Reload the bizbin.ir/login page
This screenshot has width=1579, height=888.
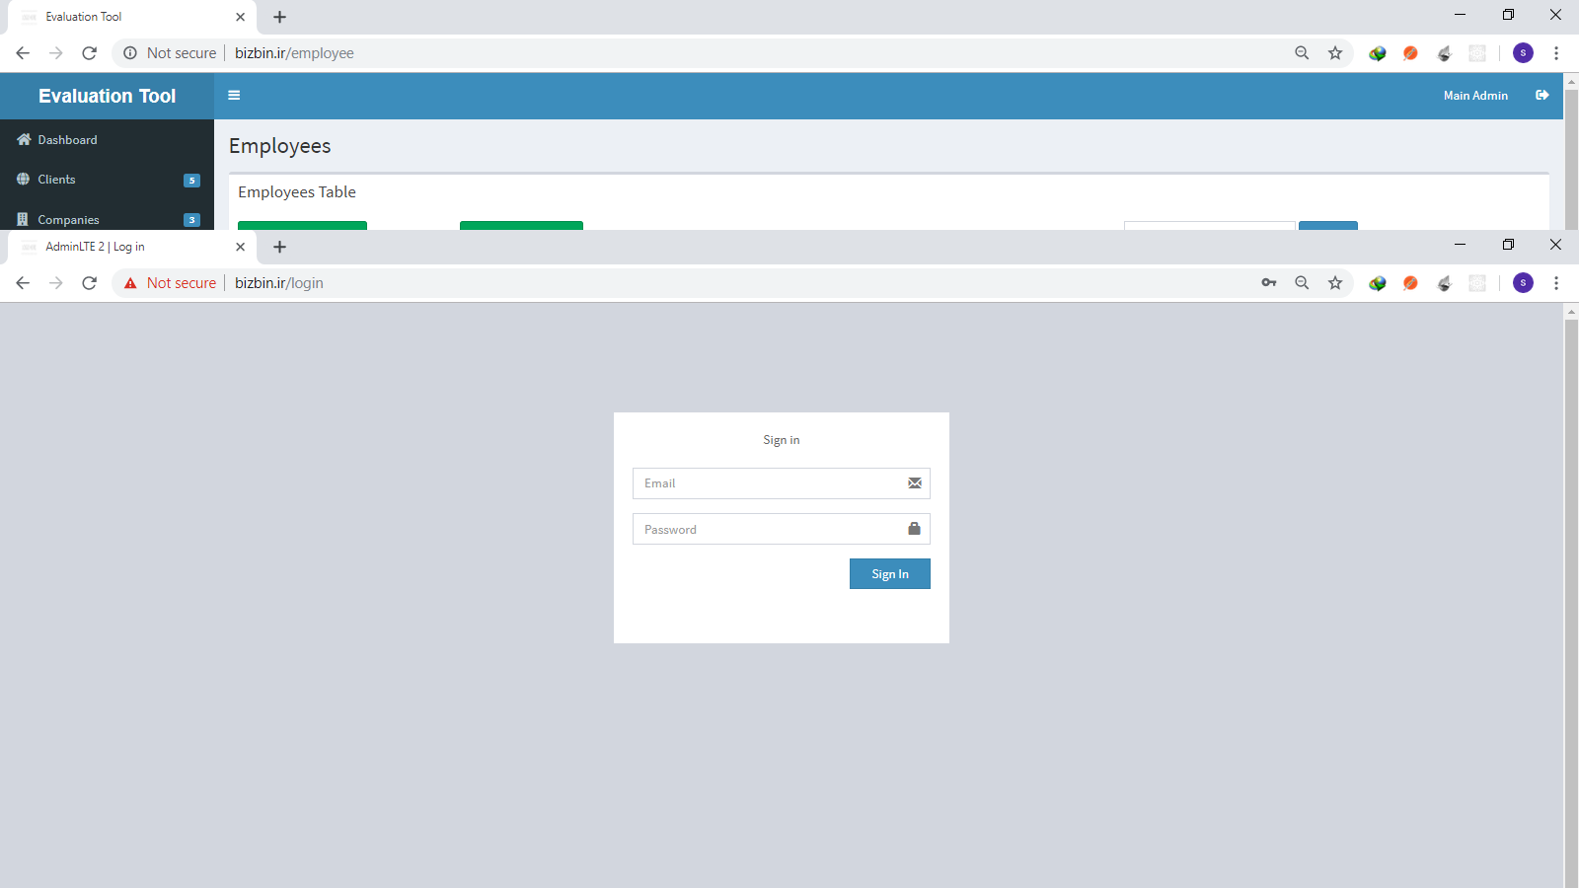tap(90, 283)
